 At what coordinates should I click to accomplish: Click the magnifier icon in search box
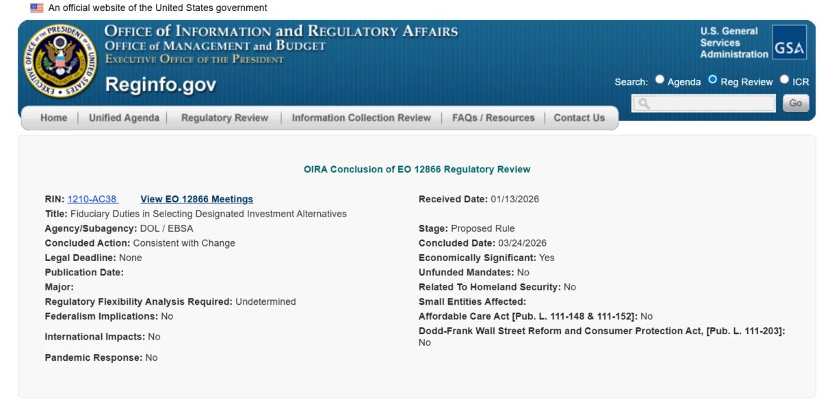[x=643, y=103]
